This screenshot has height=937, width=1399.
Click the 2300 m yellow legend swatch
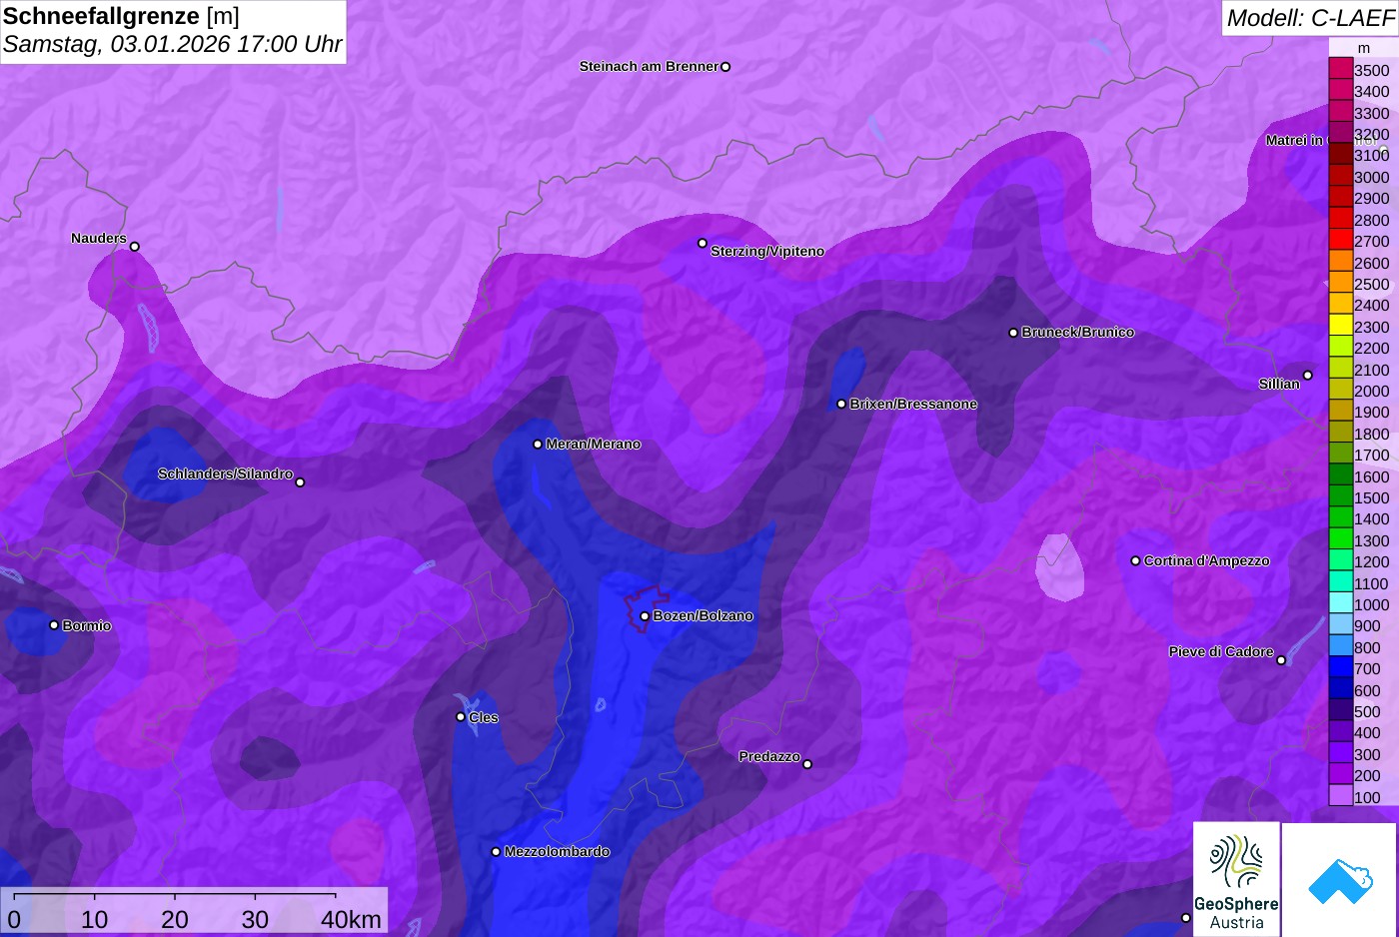pos(1340,326)
